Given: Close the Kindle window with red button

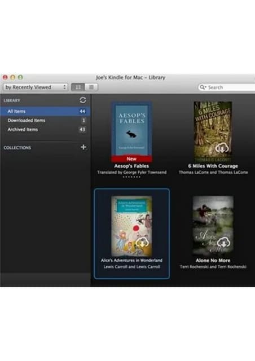Looking at the screenshot, I should [5, 77].
